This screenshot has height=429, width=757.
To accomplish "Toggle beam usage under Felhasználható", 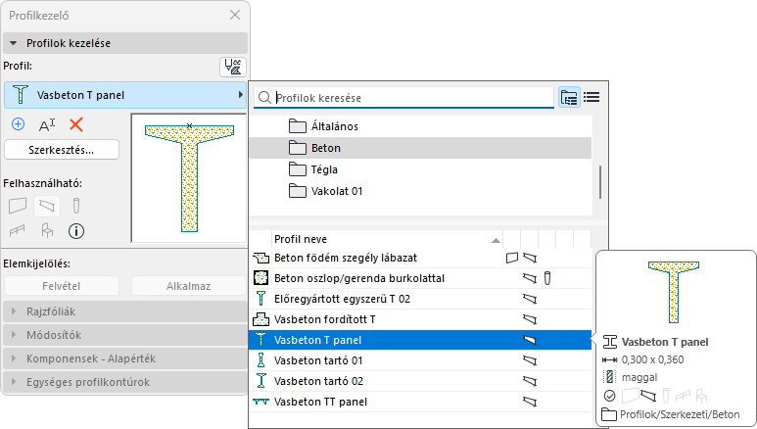I will point(46,206).
